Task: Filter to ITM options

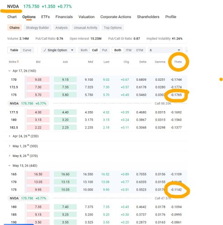Action: (129, 50)
